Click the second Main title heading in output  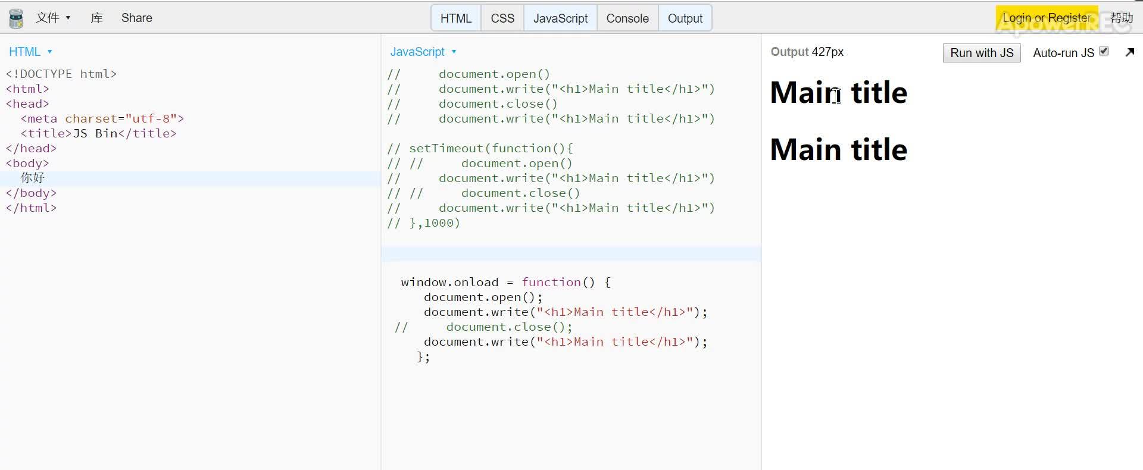coord(838,149)
